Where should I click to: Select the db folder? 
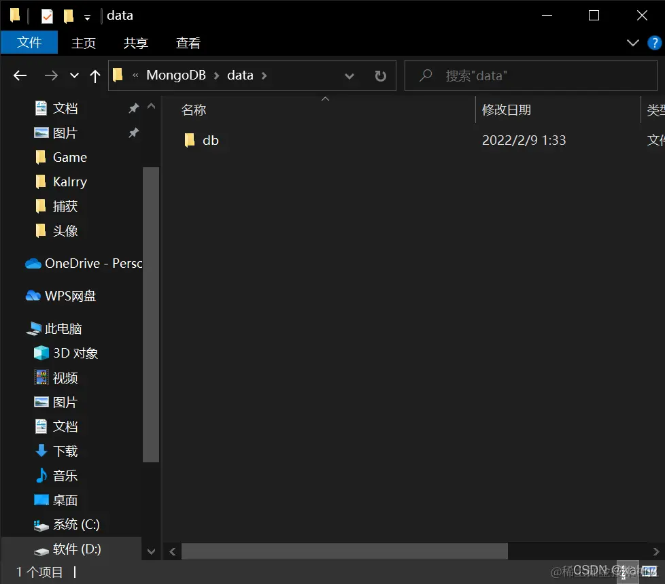pyautogui.click(x=210, y=140)
